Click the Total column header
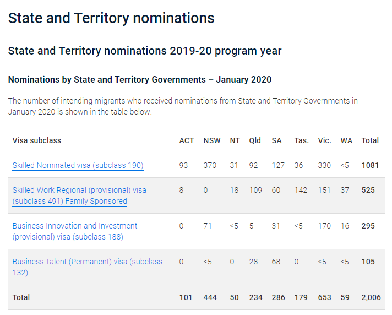The image size is (392, 315). [x=370, y=140]
